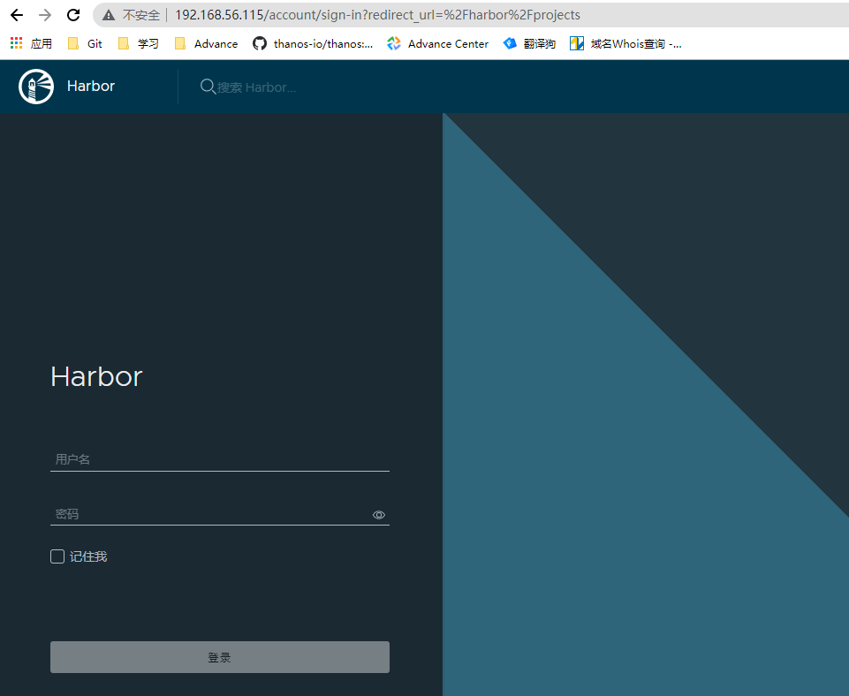Open the 应用 apps grid bookmark
This screenshot has height=696, width=849.
[32, 44]
